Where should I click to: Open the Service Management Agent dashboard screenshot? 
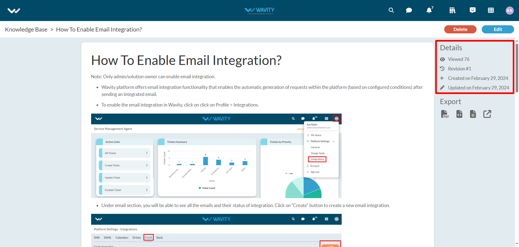216,156
